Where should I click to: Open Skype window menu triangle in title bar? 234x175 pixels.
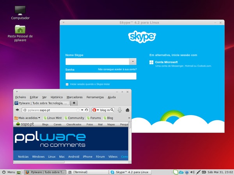(64, 23)
